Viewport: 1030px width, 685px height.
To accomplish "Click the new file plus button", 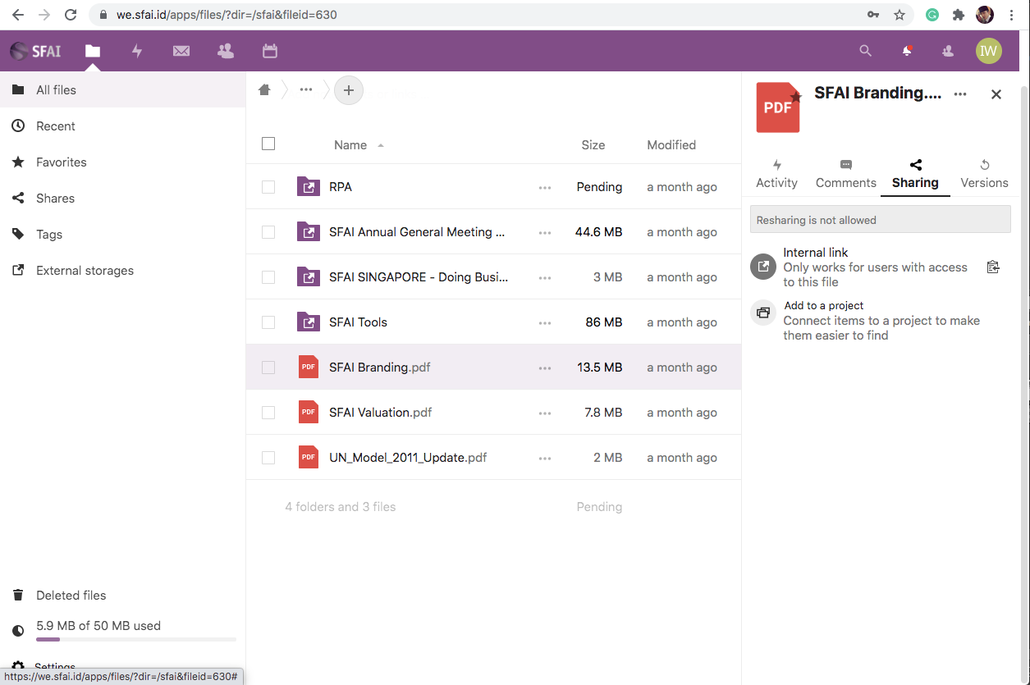I will coord(349,90).
